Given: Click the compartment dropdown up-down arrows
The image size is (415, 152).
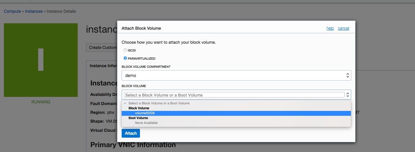Looking at the screenshot, I should coord(348,75).
